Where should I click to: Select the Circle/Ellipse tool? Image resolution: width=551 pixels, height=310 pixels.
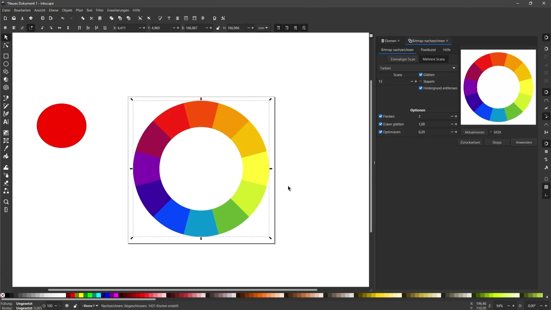(6, 64)
